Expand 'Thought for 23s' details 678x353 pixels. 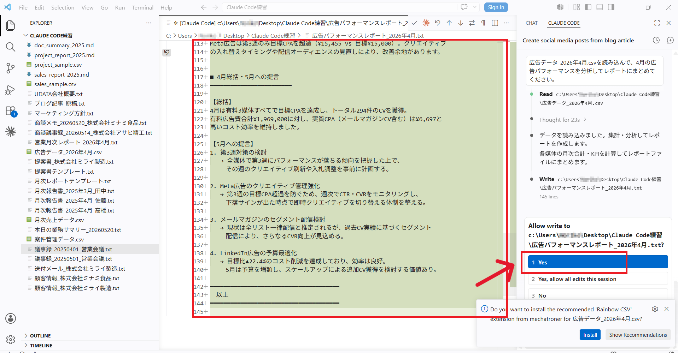(563, 120)
